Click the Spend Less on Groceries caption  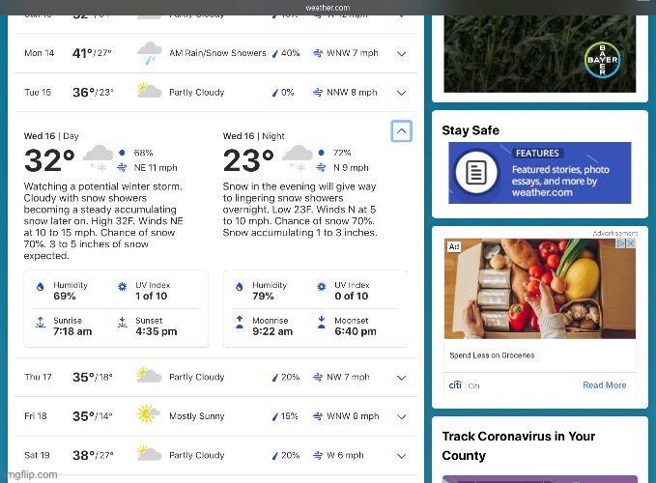[492, 355]
